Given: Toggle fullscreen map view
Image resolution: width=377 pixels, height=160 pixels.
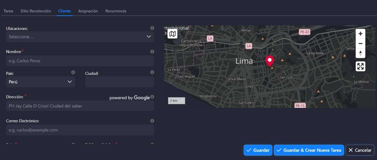Looking at the screenshot, I should [360, 66].
